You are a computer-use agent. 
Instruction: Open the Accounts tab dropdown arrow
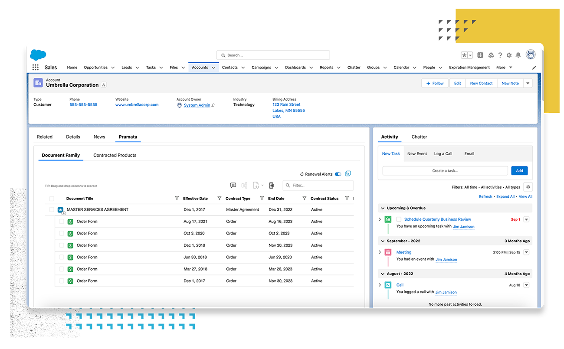[214, 68]
